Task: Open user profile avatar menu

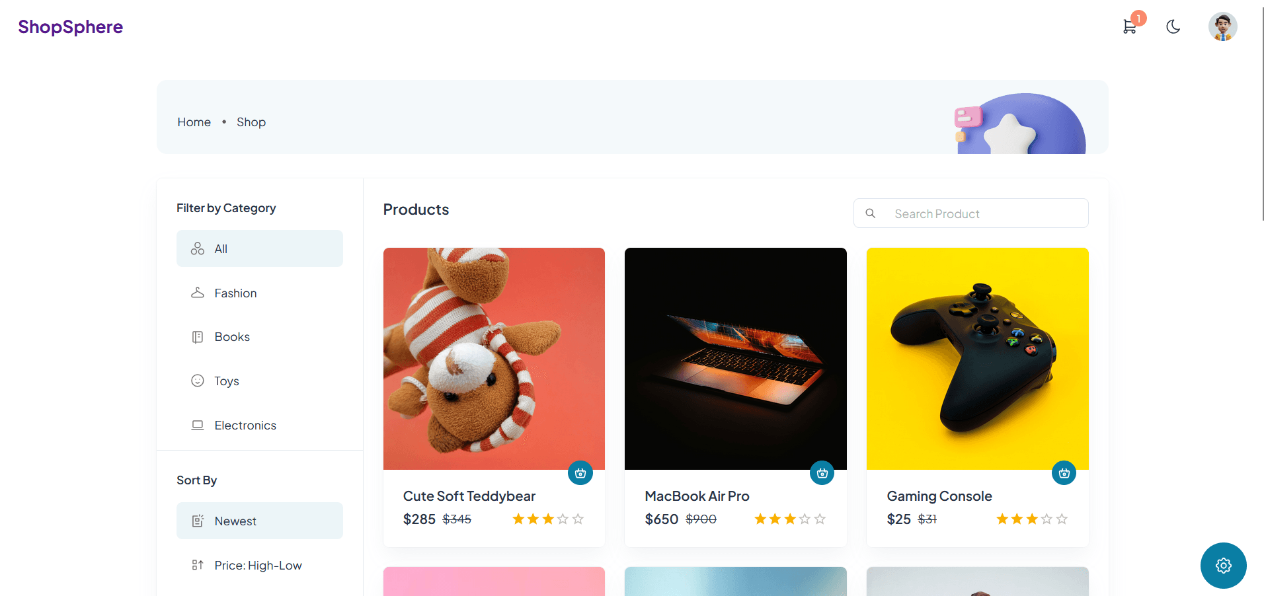Action: pos(1222,27)
